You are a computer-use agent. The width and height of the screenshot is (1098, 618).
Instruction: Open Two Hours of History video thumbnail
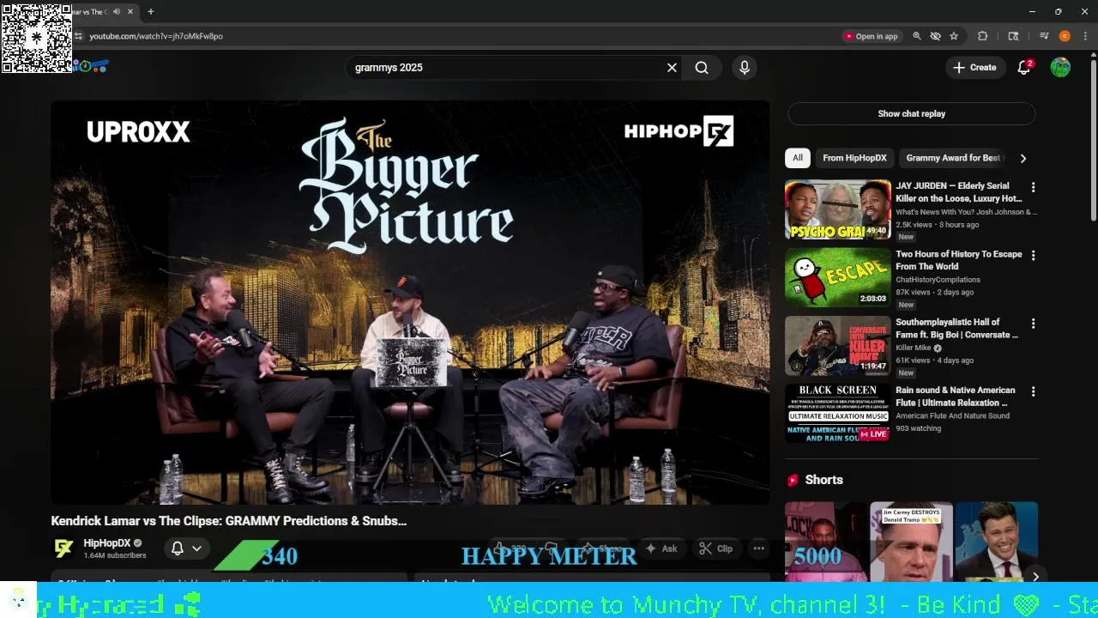pos(838,277)
